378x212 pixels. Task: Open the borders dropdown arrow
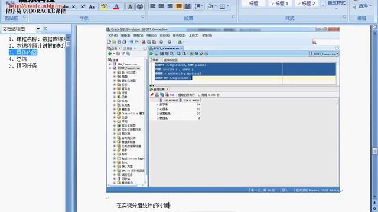pyautogui.click(x=228, y=6)
